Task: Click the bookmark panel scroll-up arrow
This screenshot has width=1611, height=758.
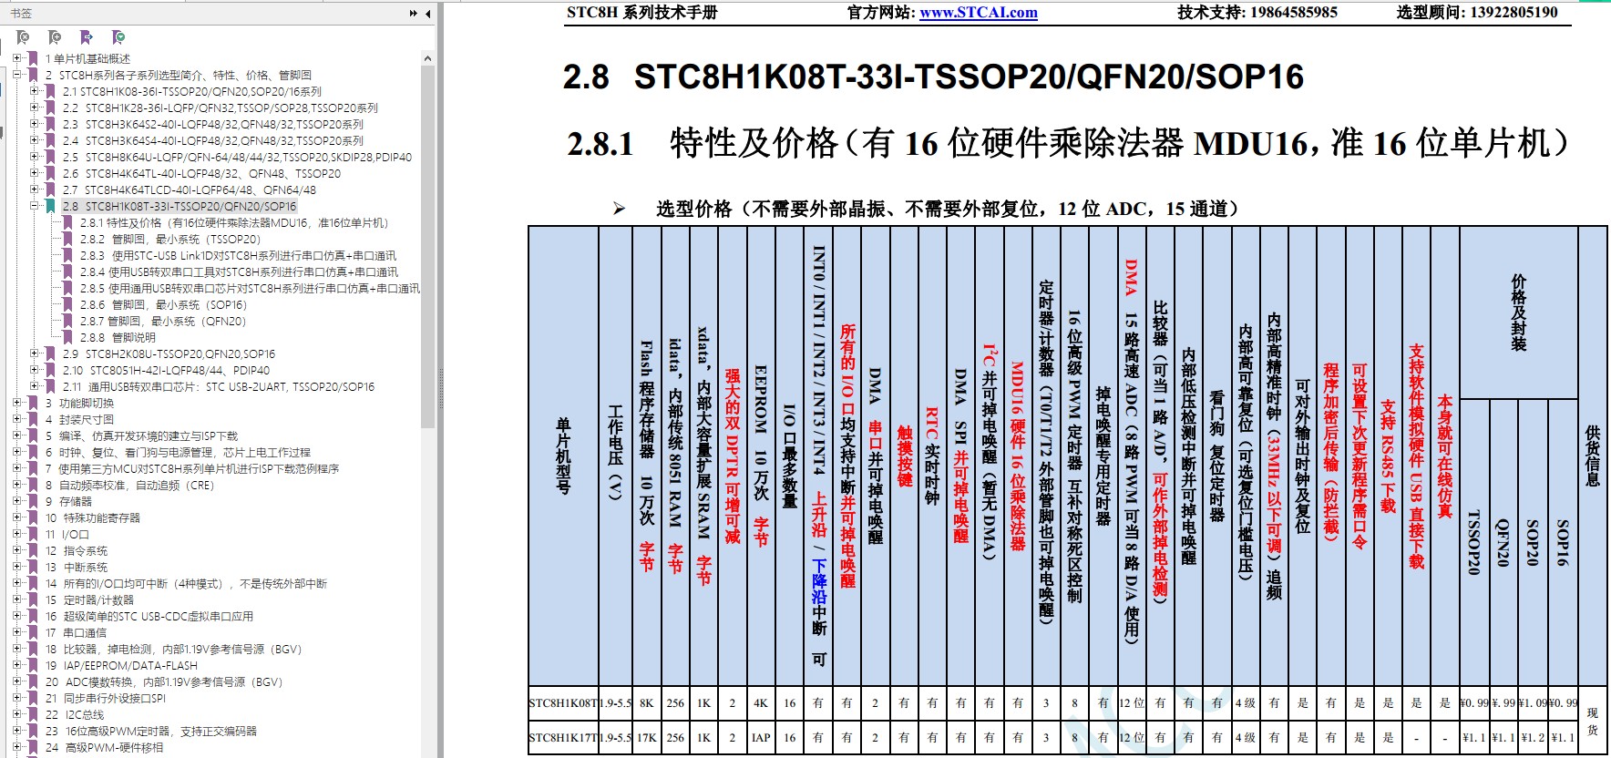Action: (x=427, y=58)
